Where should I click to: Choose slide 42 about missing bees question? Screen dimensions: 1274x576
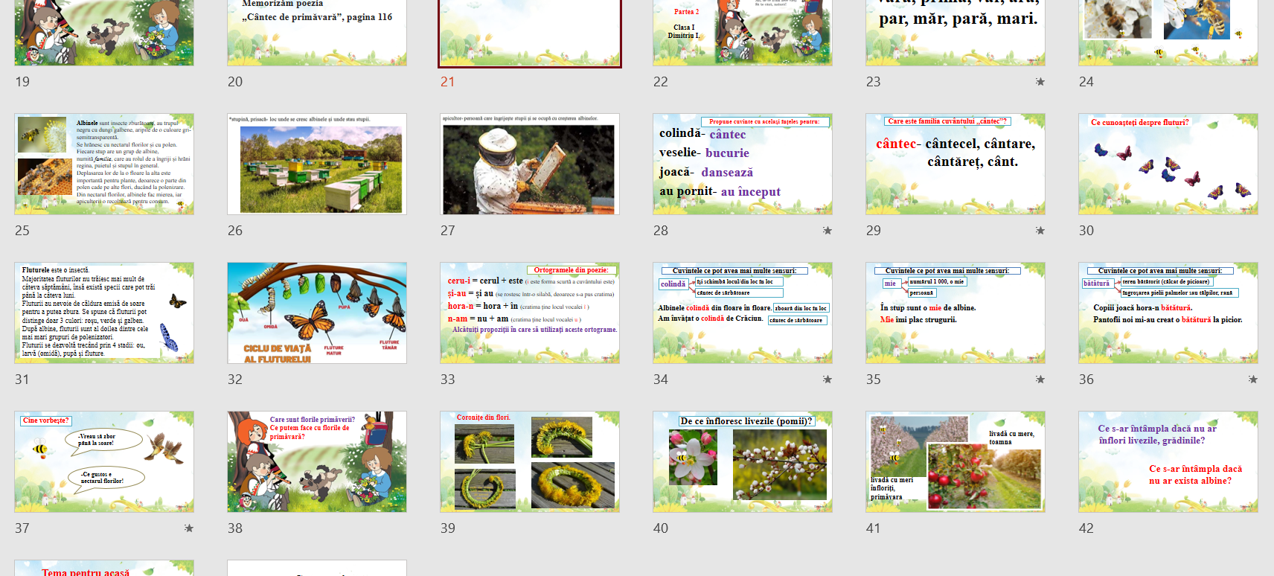point(1168,461)
